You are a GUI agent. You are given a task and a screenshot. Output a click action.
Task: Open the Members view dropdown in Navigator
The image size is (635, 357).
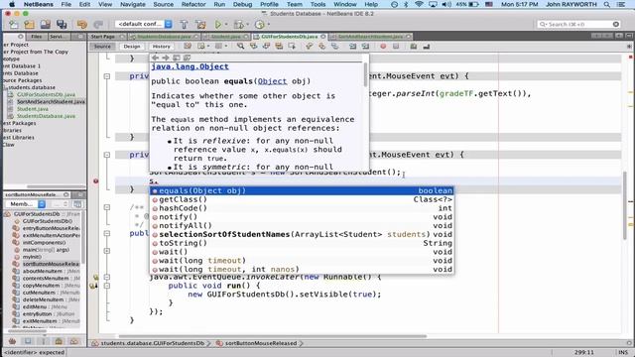[42, 204]
